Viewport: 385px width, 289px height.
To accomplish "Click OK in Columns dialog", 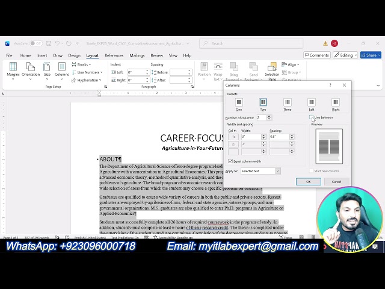I will 309,182.
